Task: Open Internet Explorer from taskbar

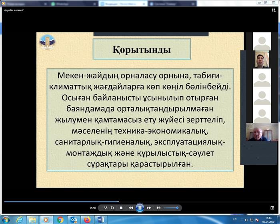Action: tap(20, 220)
